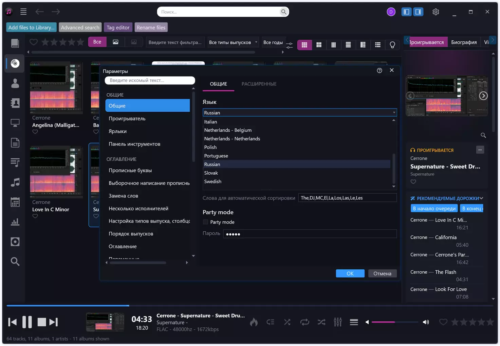The image size is (500, 346).
Task: Stop playback with the square button
Action: (42, 322)
